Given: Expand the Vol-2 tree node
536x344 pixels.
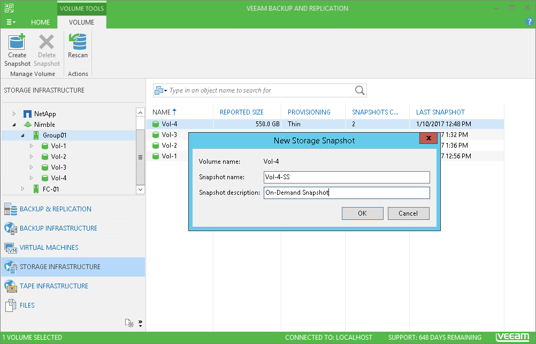Looking at the screenshot, I should point(31,157).
